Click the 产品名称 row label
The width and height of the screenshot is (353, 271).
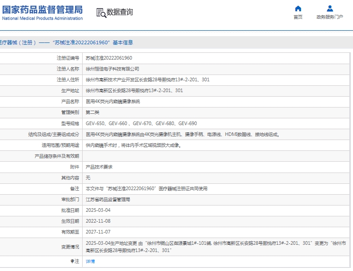70,102
